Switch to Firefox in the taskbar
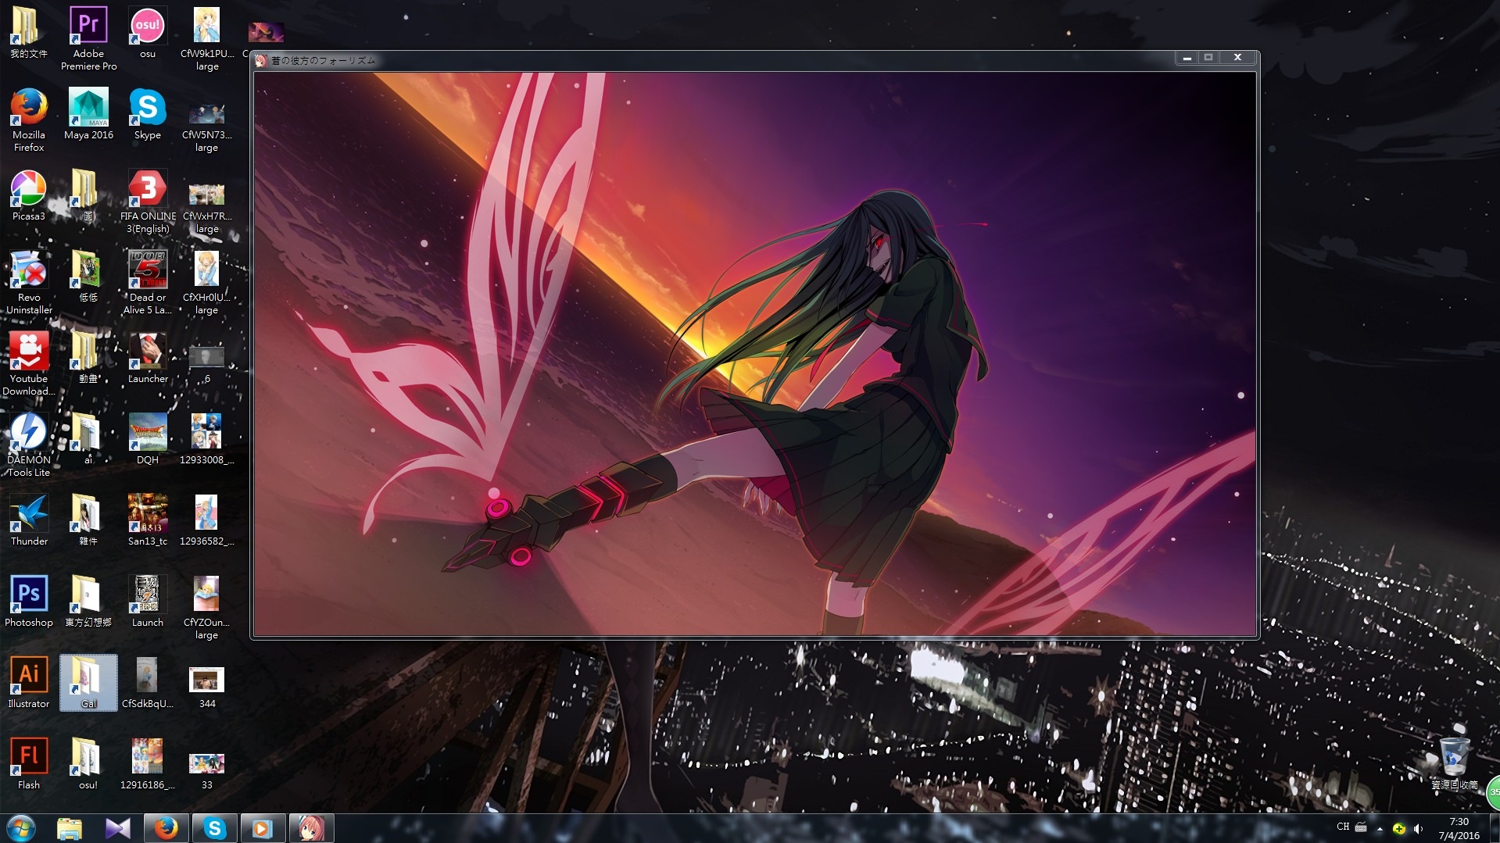 click(x=166, y=828)
